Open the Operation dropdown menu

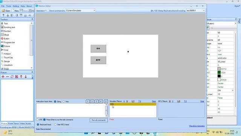(41, 11)
